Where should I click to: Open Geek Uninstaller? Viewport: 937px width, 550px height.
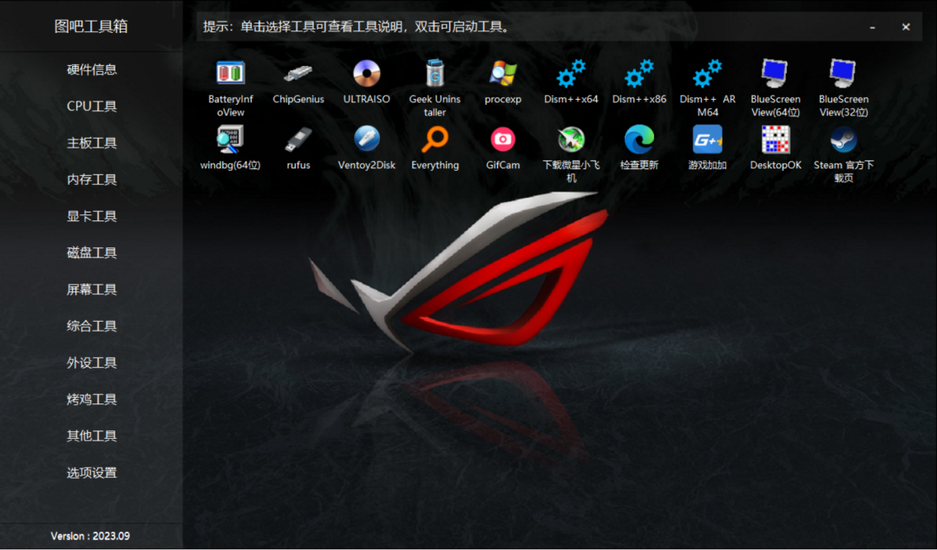click(435, 74)
